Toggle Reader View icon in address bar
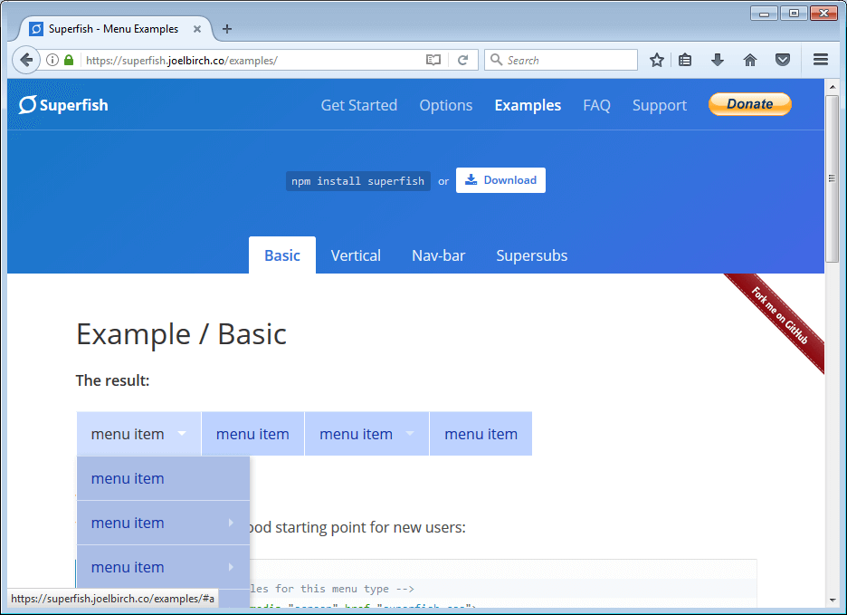This screenshot has width=847, height=615. 434,60
